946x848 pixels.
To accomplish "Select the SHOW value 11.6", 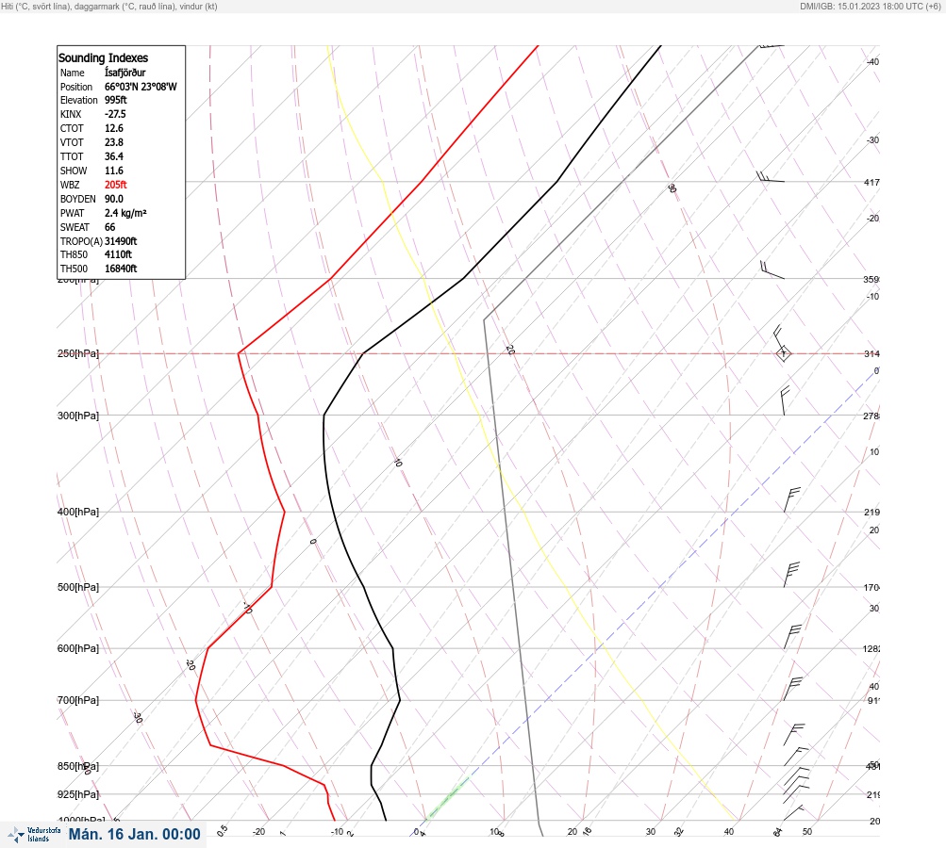I will pos(114,171).
